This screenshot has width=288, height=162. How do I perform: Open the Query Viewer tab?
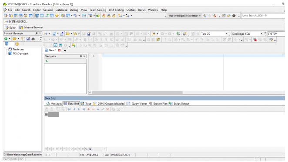(137, 104)
